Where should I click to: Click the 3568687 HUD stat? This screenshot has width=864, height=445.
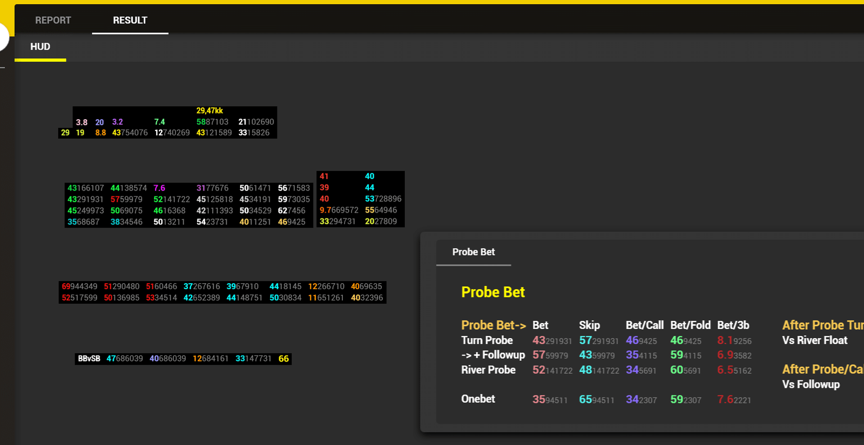pos(83,222)
